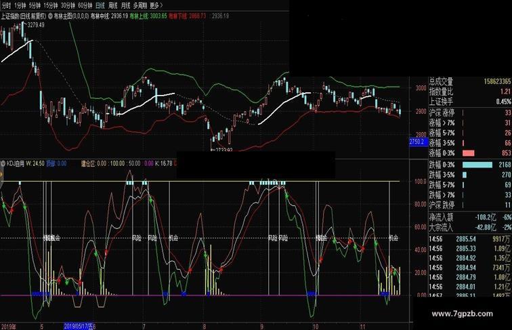Viewport: 512px width, 330px height.
Task: Switch to the 分时 intraday view
Action: [6, 5]
